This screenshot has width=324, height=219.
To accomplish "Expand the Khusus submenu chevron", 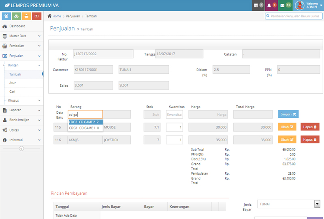I will pyautogui.click(x=39, y=100).
